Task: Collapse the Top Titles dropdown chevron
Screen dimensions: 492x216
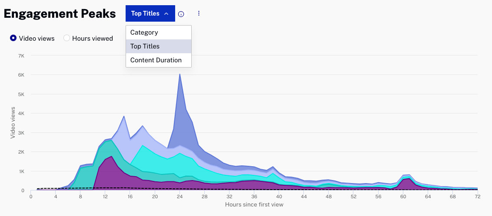Action: click(x=166, y=14)
